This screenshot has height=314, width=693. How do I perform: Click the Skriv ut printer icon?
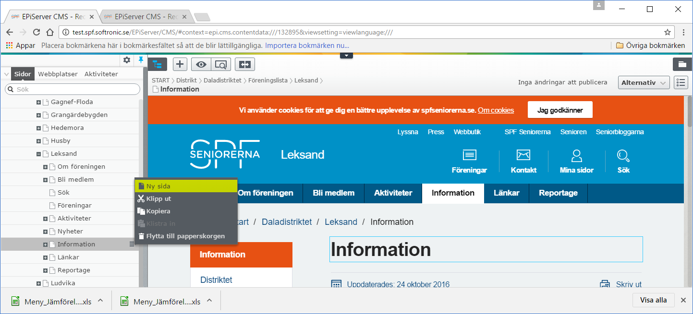point(605,285)
